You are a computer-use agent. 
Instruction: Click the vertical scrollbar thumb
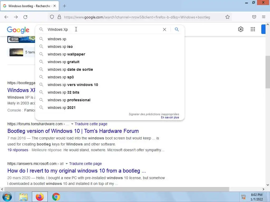click(268, 72)
